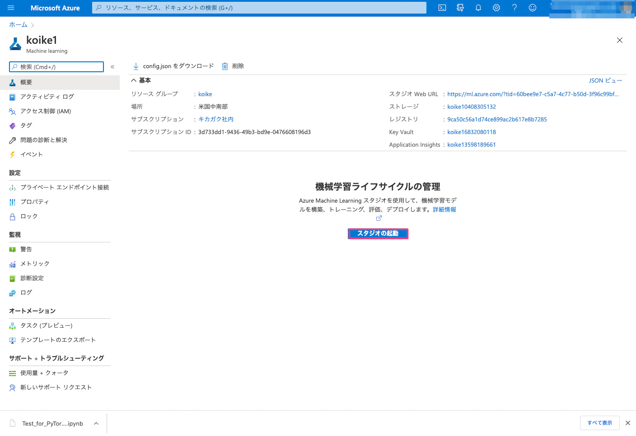Open the help question mark icon
The width and height of the screenshot is (636, 436).
pos(514,8)
